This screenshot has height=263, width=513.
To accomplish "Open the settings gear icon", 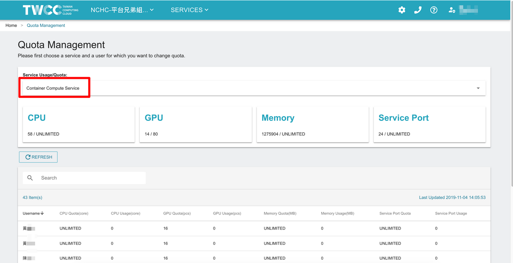I will tap(402, 10).
